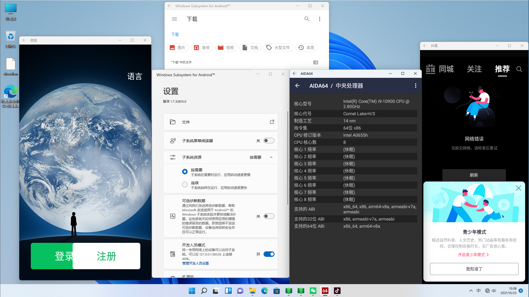Image resolution: width=529 pixels, height=297 pixels.
Task: Filter downloads by 音频 audio
Action: coord(202,48)
